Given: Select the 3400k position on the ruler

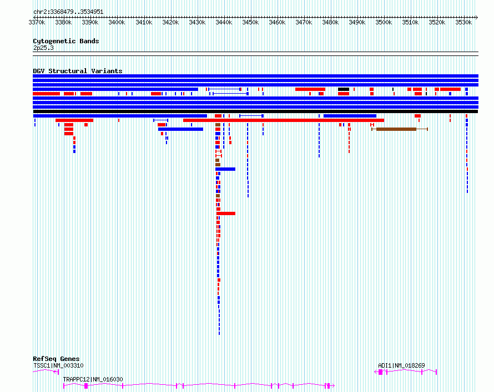Looking at the screenshot, I should [x=117, y=22].
